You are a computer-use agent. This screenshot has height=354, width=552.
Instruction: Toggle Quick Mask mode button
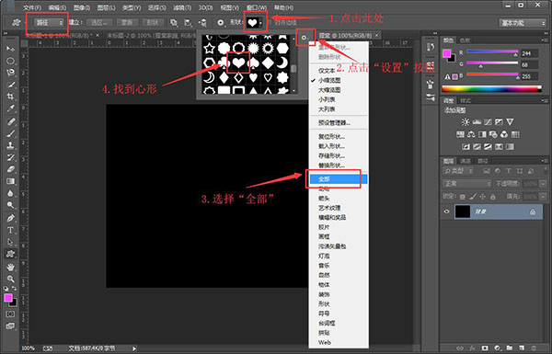pos(10,314)
